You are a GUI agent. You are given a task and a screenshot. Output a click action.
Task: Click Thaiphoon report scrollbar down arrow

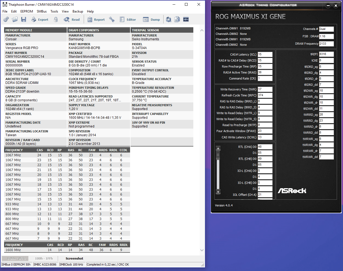pyautogui.click(x=202, y=250)
